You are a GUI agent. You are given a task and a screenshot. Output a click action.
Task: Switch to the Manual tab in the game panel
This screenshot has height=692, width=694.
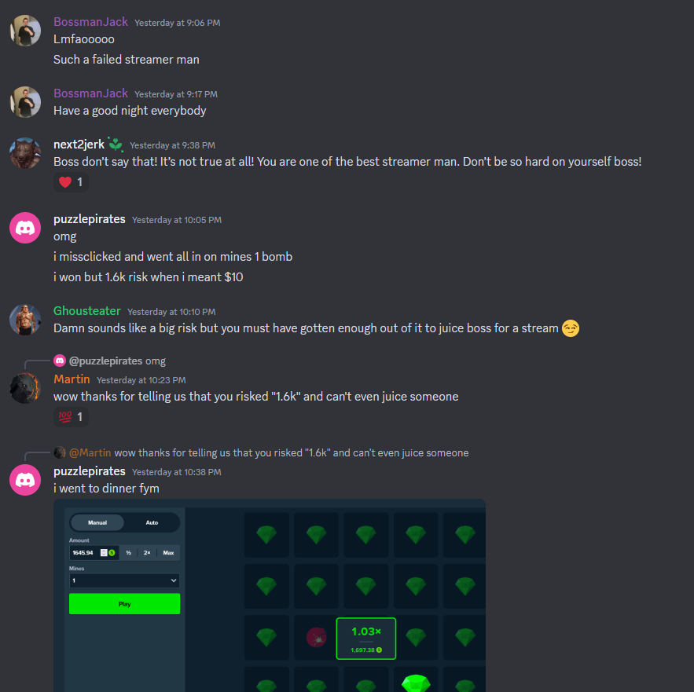coord(97,522)
